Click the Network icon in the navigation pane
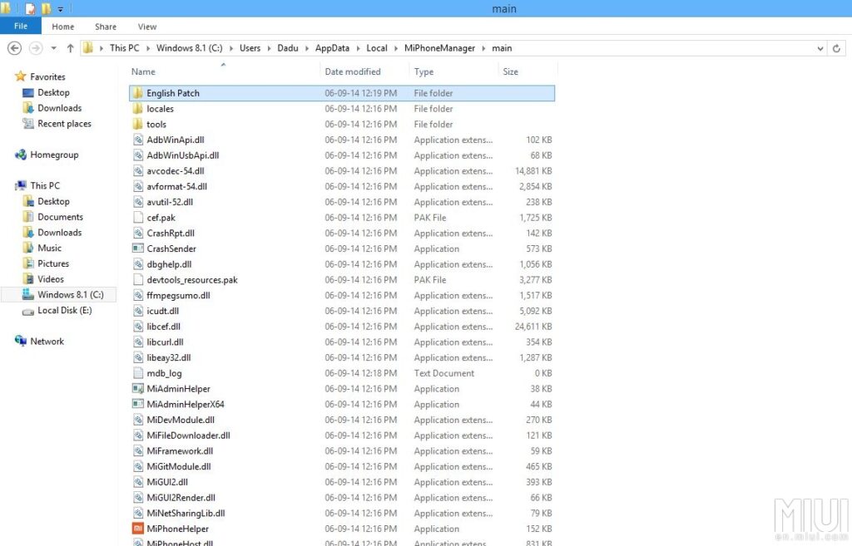Viewport: 852px width, 546px height. (21, 342)
